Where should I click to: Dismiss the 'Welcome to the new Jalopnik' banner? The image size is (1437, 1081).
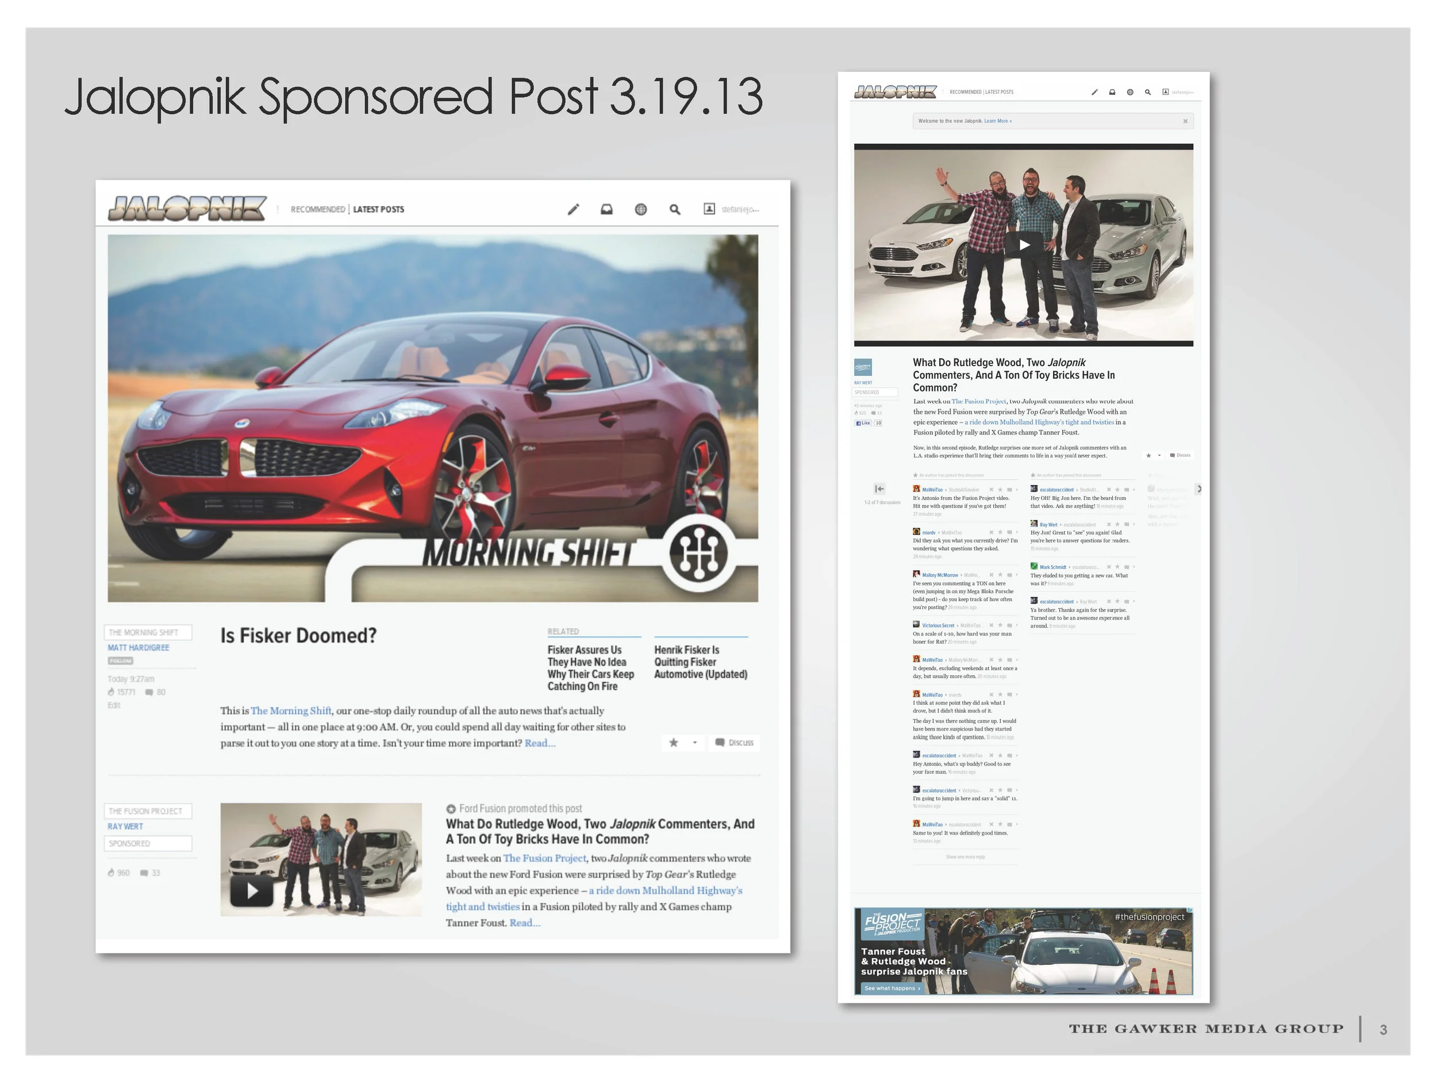pos(1186,121)
